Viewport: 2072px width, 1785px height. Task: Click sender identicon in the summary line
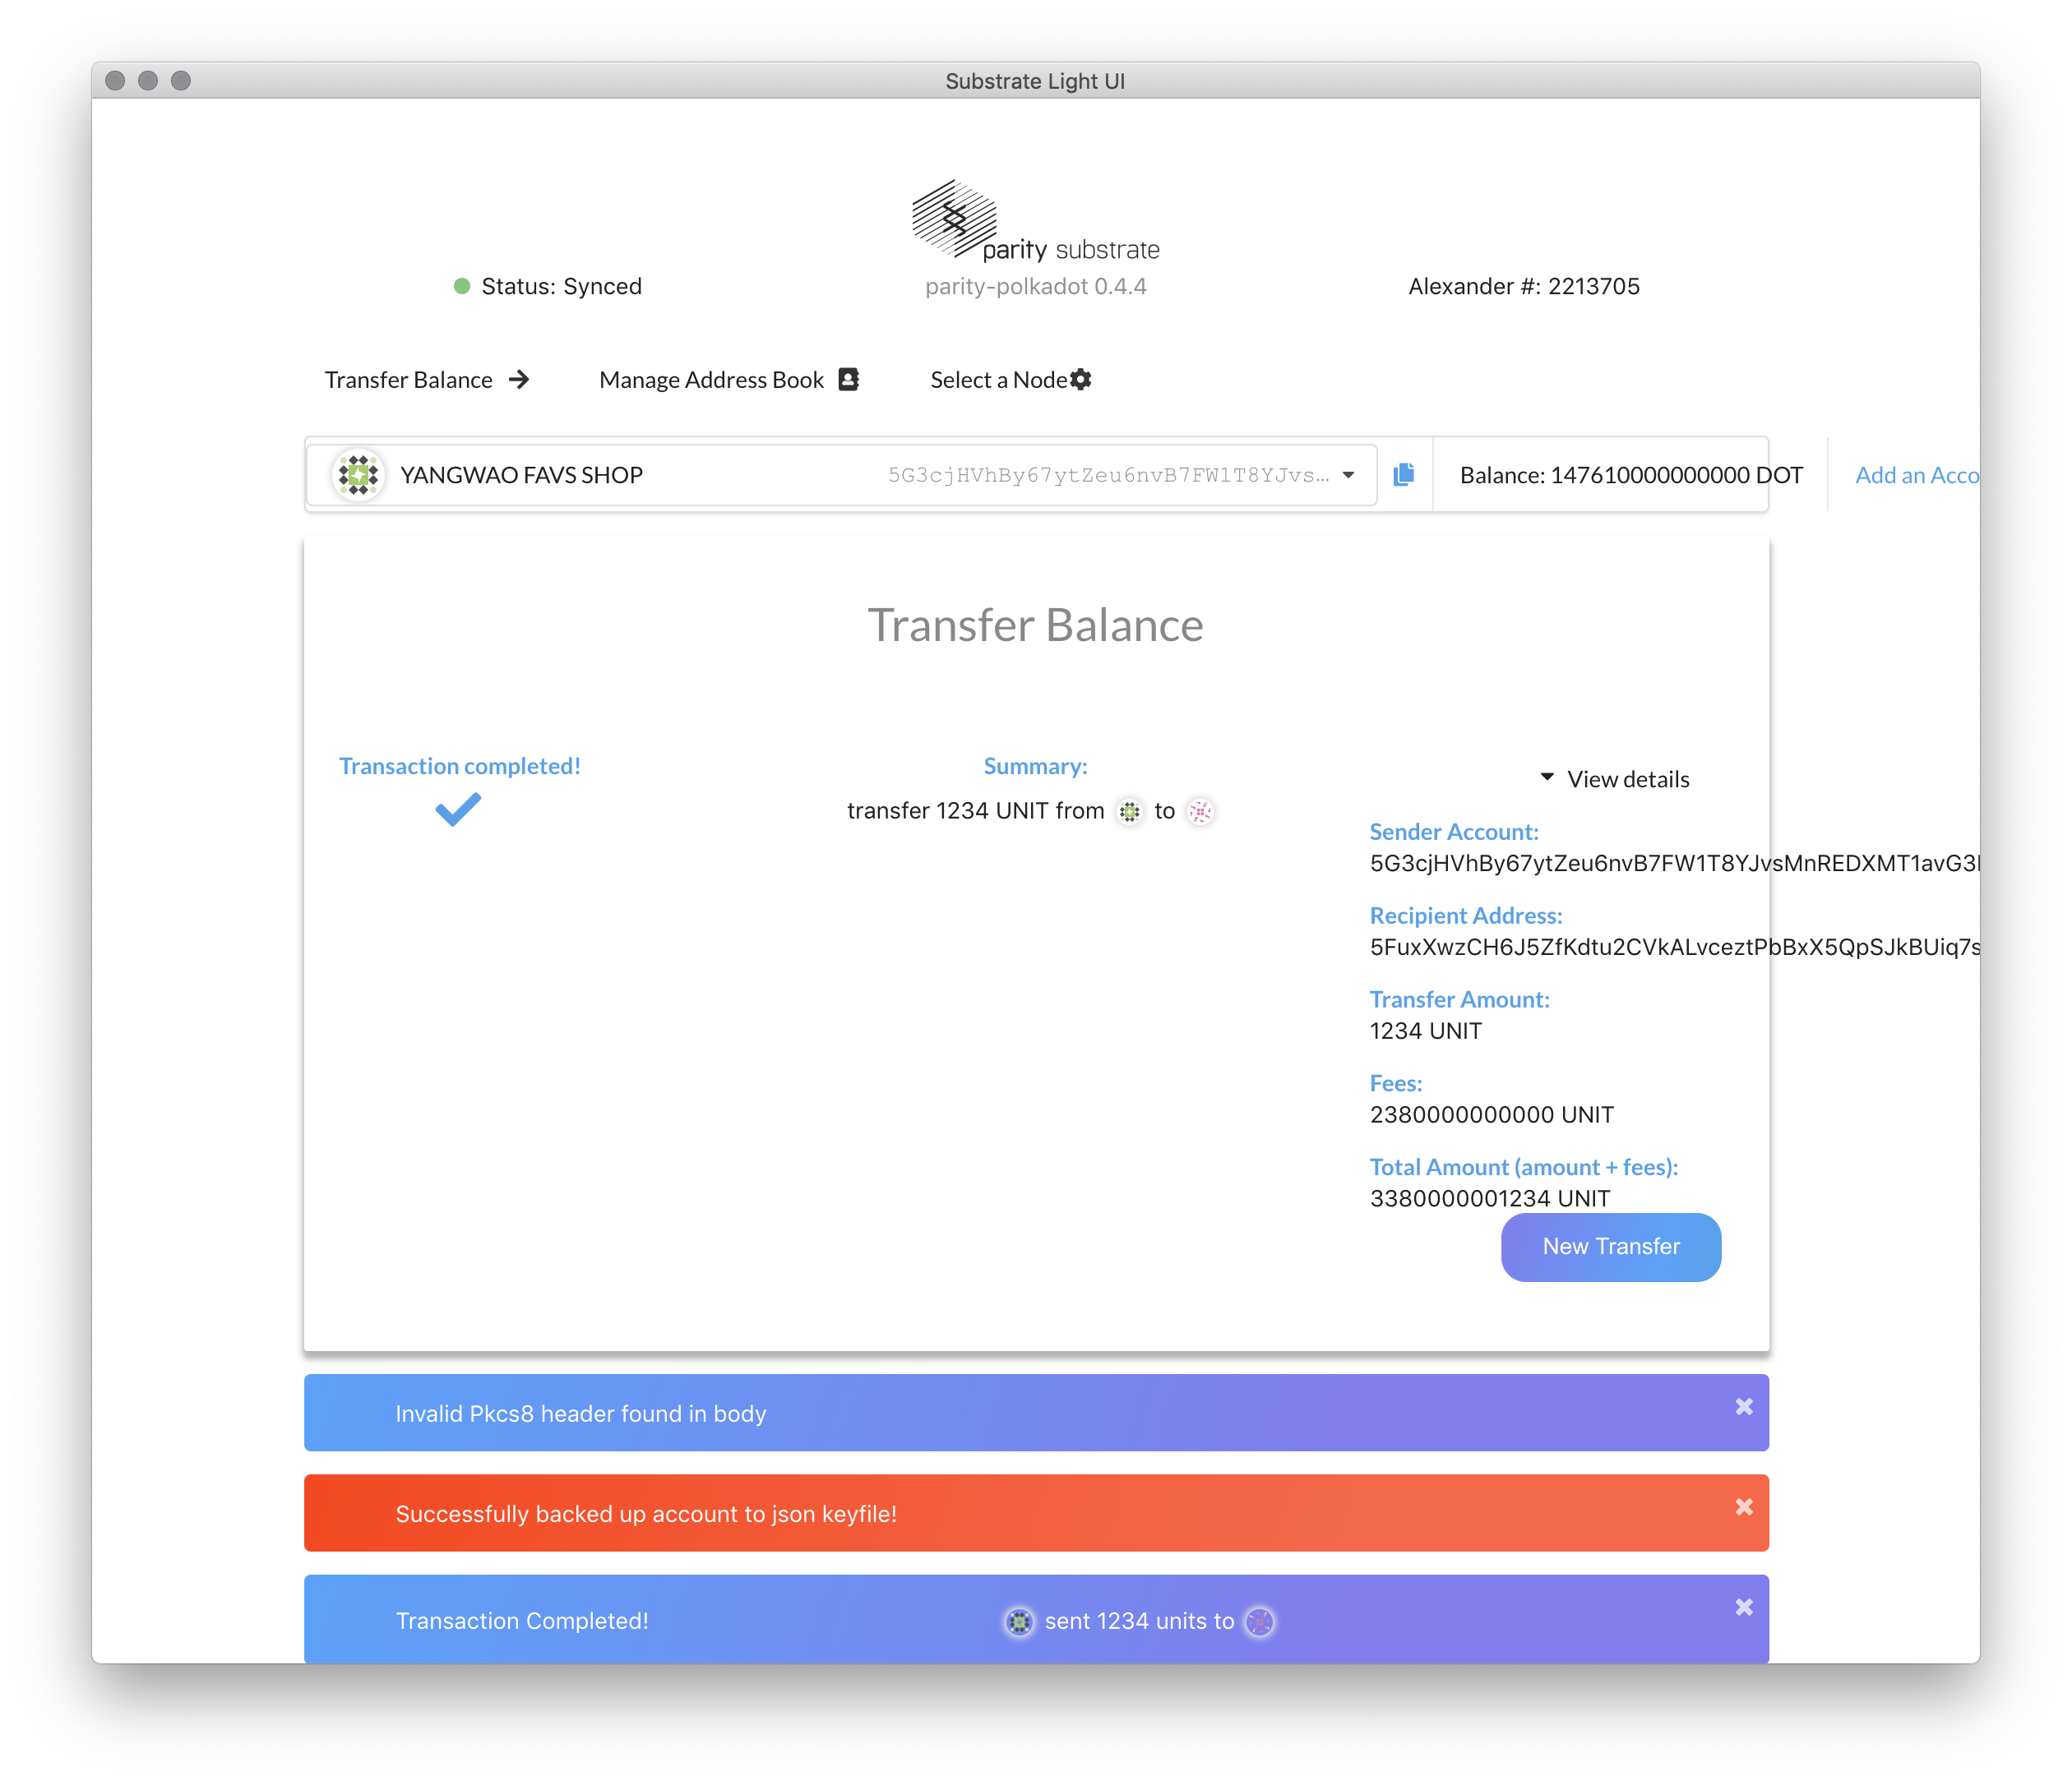(x=1129, y=811)
